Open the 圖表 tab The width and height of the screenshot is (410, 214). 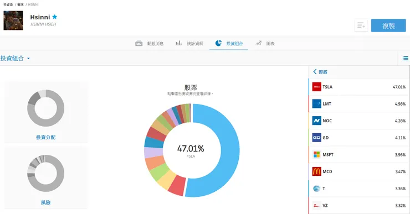tap(265, 43)
